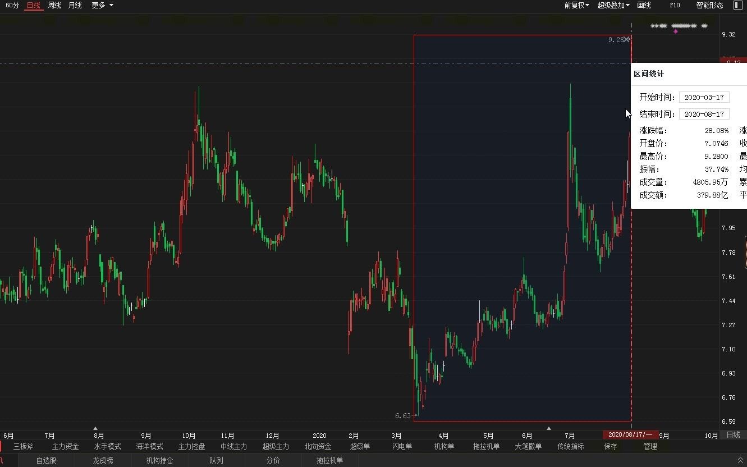Click the triangle marker near 6月 2020 on axis

(x=549, y=428)
